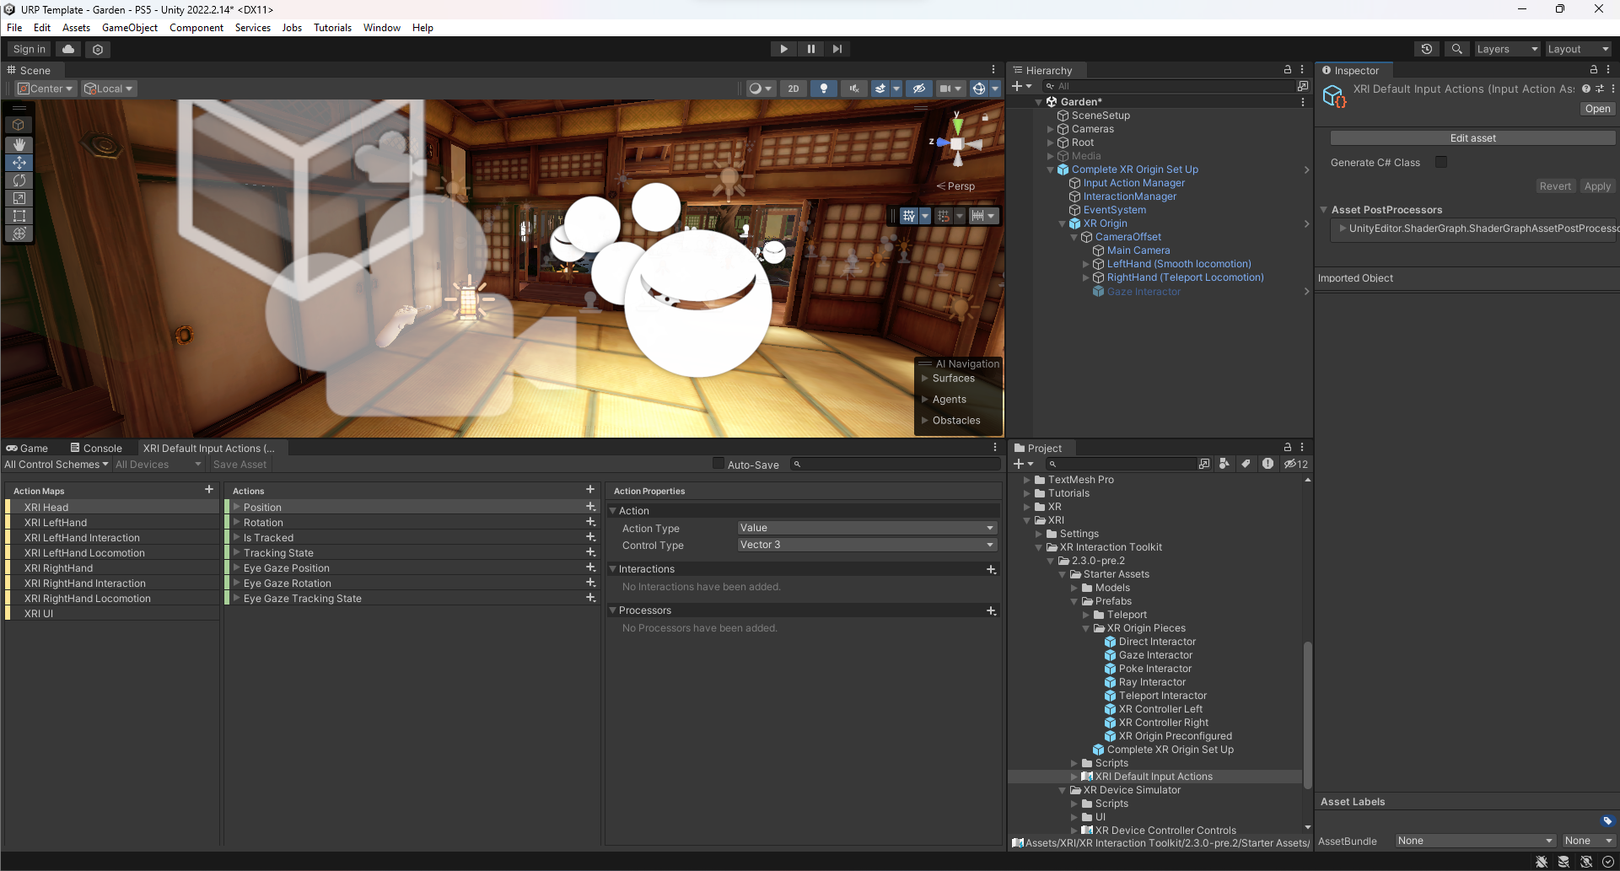Click the Edit asset button
Screen dimensions: 1620x871
click(x=1472, y=138)
